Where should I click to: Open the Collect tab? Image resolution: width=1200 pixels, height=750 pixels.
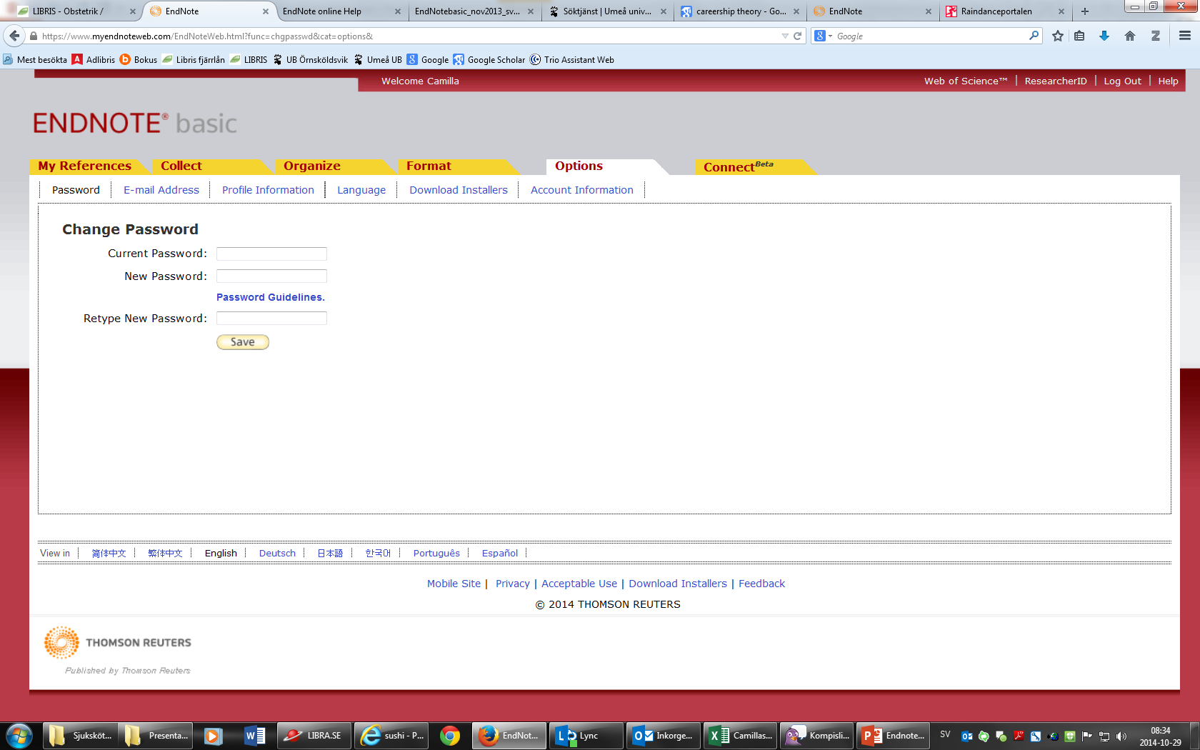click(x=181, y=166)
